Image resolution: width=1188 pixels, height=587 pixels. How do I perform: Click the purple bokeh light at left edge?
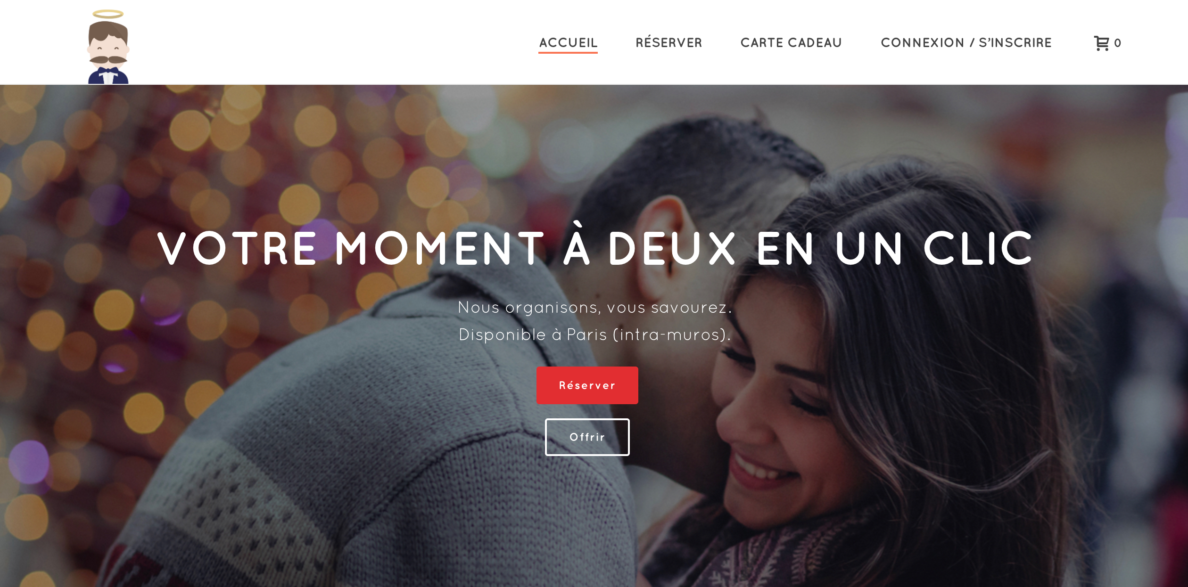tap(29, 462)
